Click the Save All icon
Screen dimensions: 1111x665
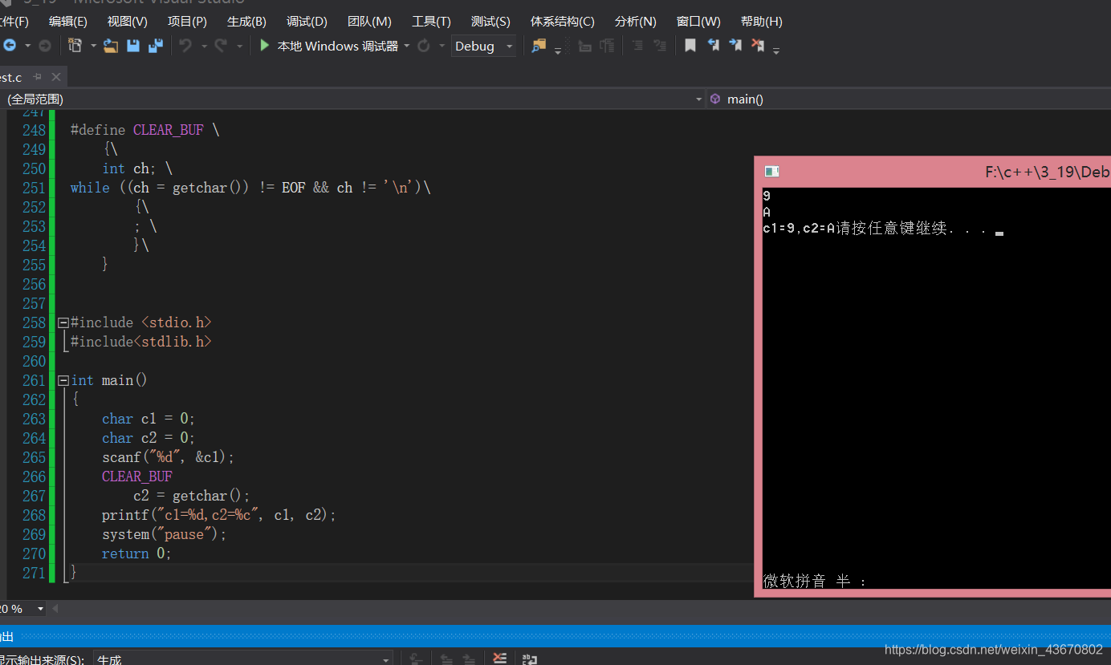pos(156,46)
